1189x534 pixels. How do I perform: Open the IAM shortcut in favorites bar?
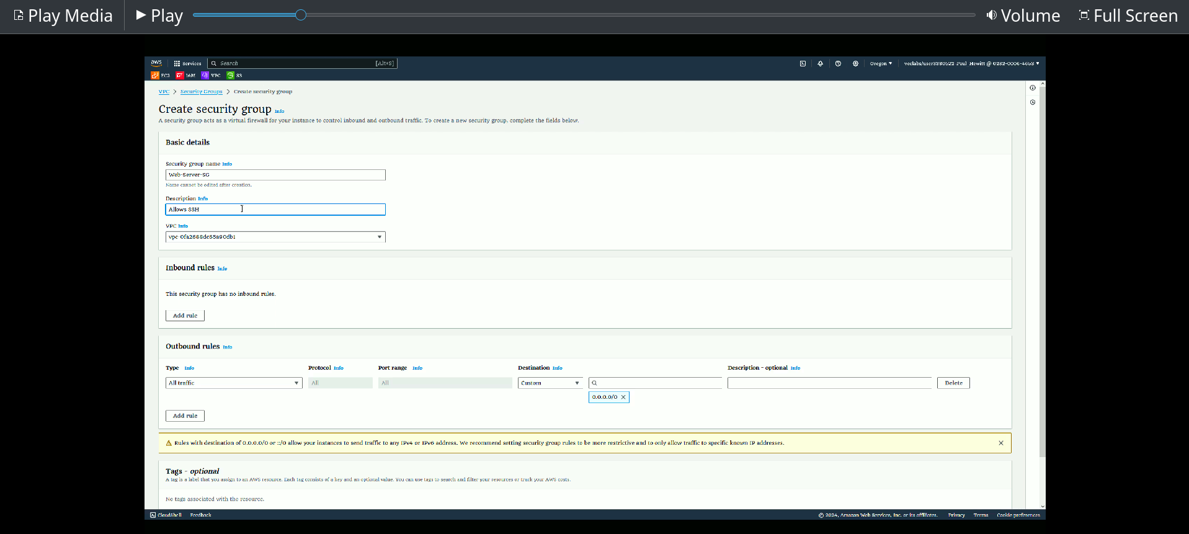point(185,75)
